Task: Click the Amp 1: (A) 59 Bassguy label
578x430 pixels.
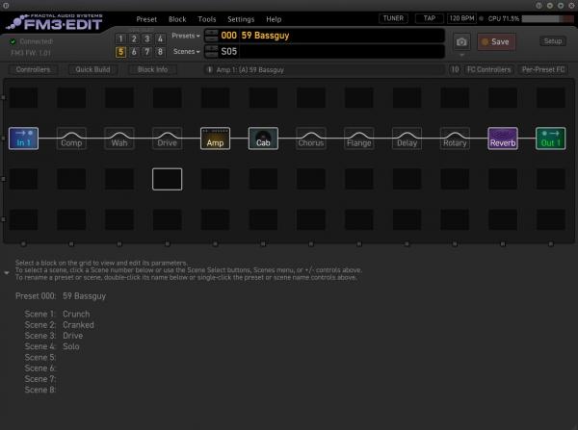Action: (250, 69)
